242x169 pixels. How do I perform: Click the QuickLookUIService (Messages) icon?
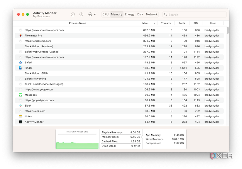pyautogui.click(x=21, y=84)
